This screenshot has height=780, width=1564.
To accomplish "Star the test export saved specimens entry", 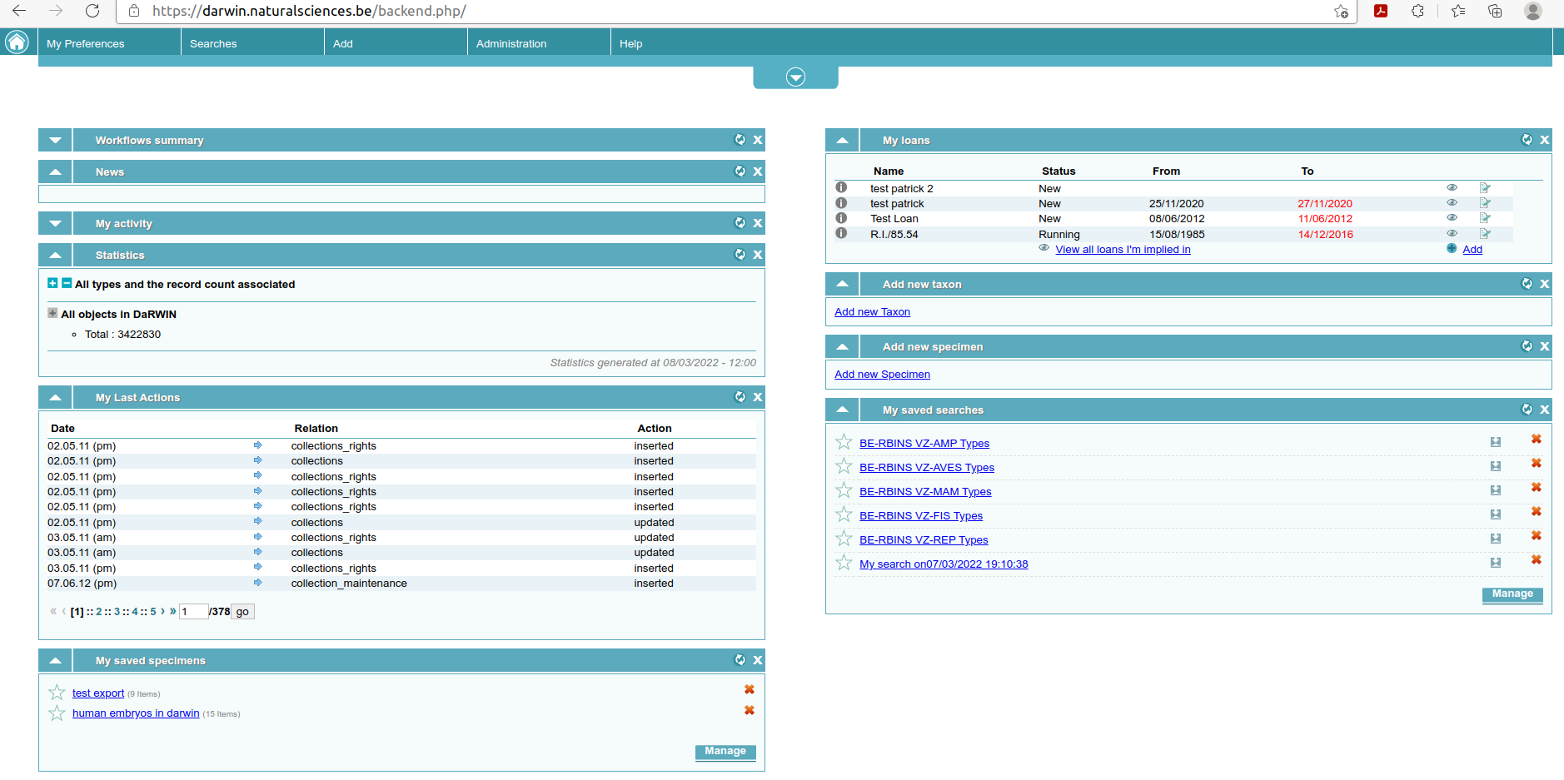I will (56, 692).
